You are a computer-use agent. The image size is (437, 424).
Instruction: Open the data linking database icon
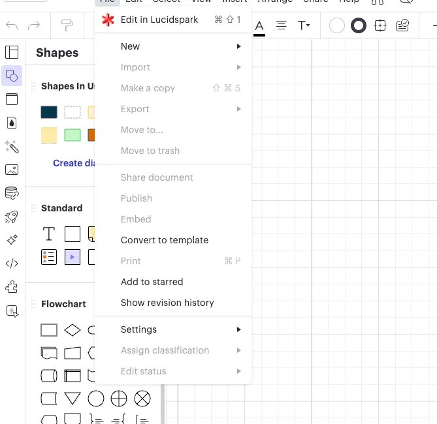[x=12, y=193]
